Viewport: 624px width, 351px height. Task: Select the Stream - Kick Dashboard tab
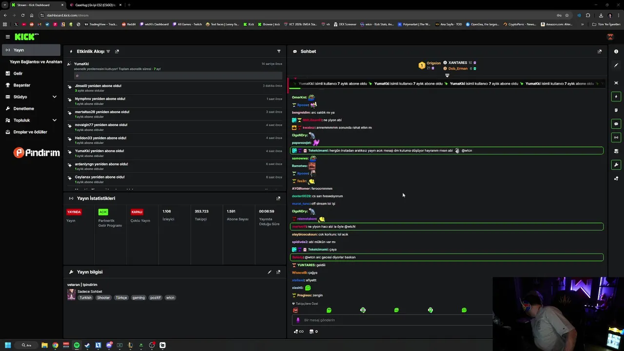click(37, 5)
